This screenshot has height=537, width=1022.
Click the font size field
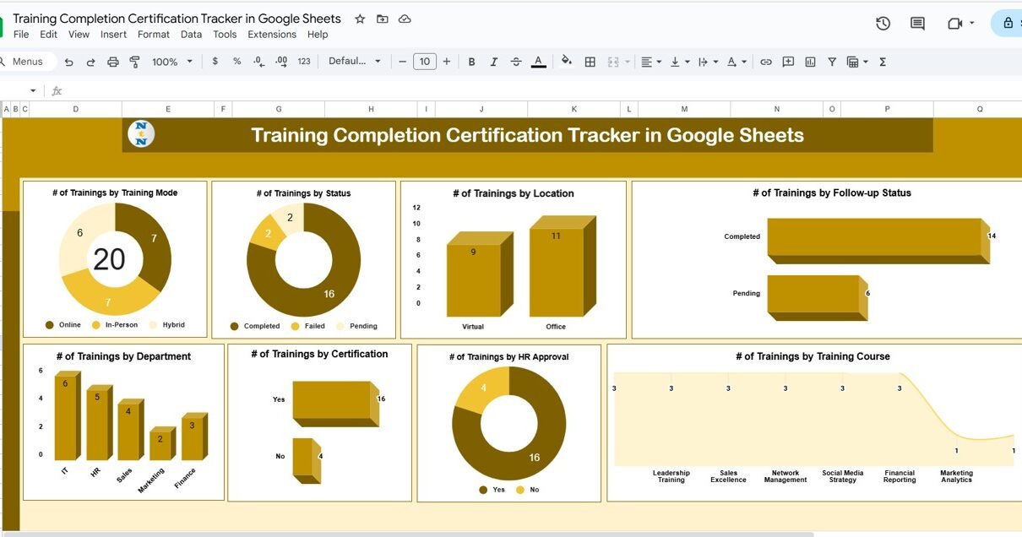point(425,62)
